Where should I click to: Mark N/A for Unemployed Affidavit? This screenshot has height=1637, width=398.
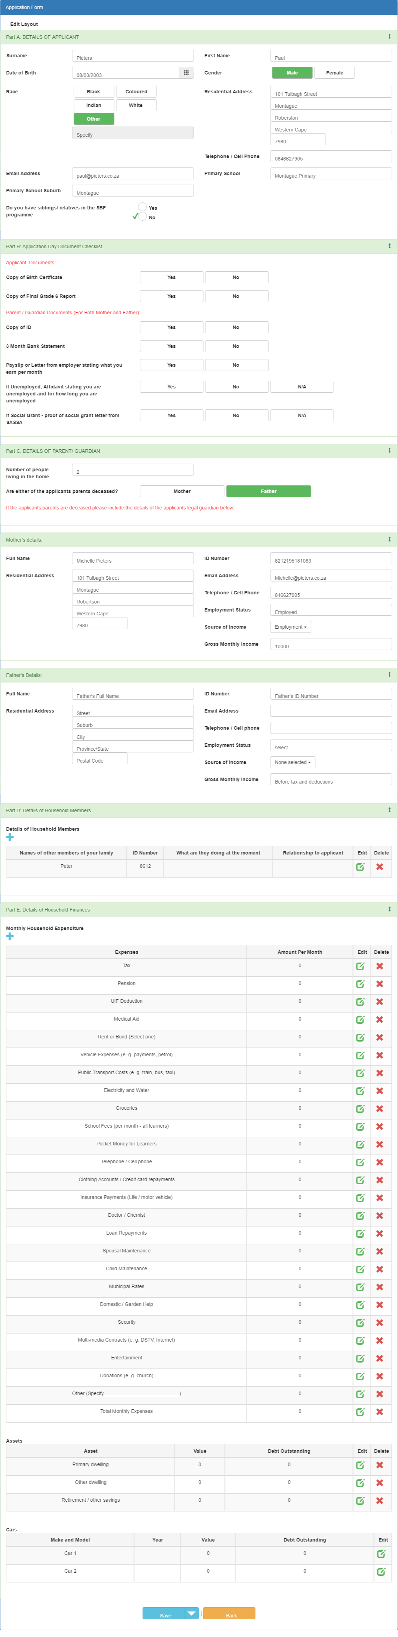pos(302,387)
